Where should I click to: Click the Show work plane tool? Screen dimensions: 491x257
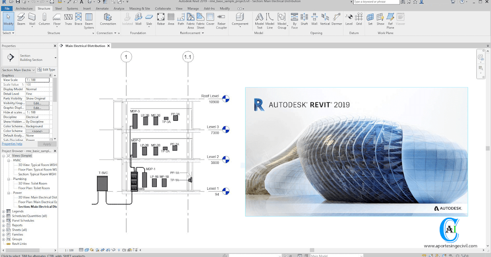380,20
